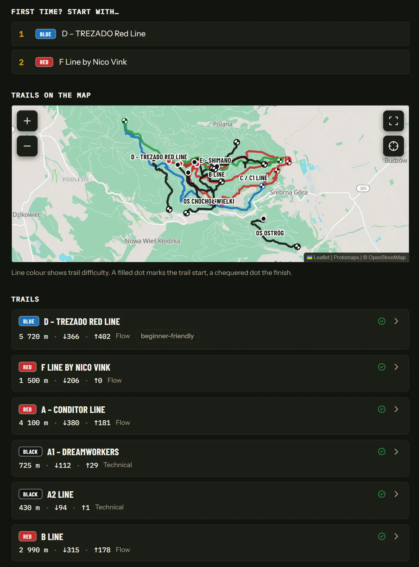
Task: Click the OS CHOCHOŁ WIELKI map label
Action: click(209, 202)
